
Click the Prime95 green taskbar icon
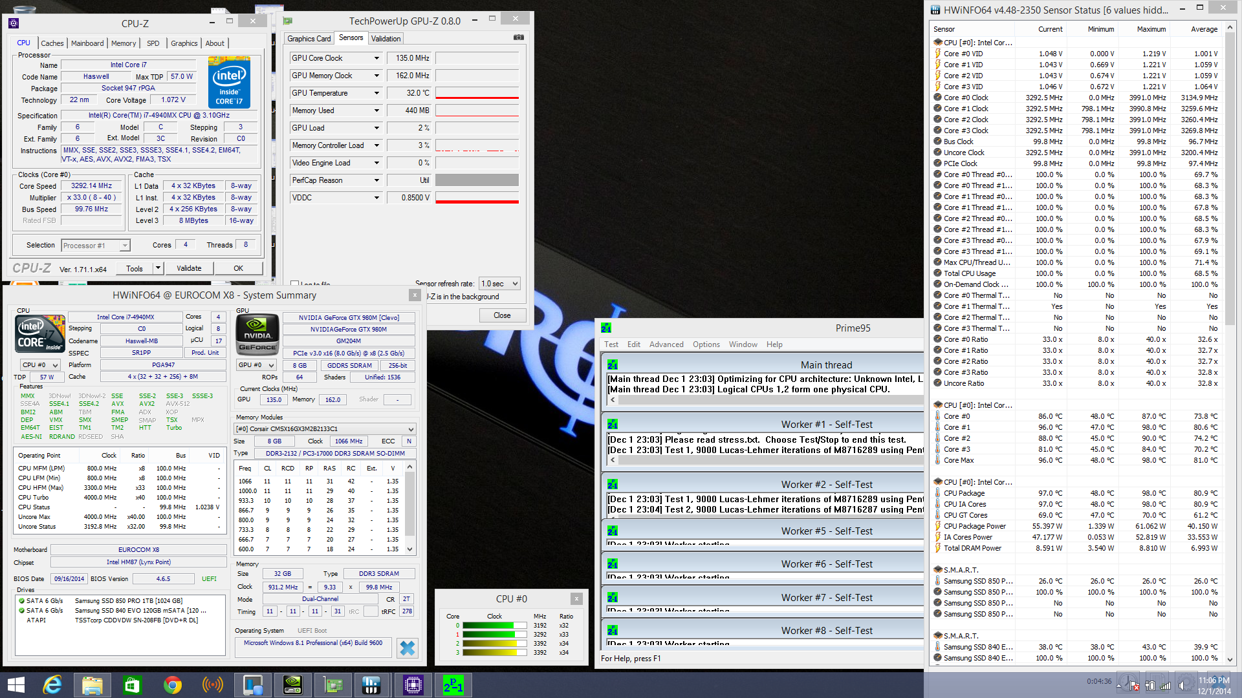[x=453, y=684]
